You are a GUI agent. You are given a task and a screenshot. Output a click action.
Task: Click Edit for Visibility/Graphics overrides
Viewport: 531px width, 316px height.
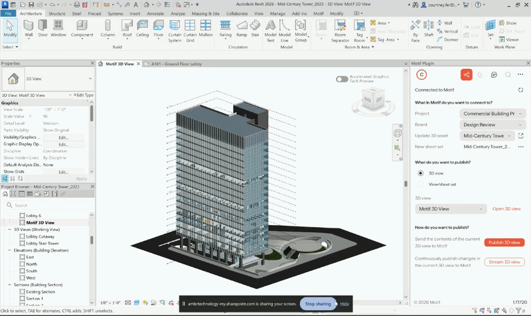pyautogui.click(x=63, y=137)
